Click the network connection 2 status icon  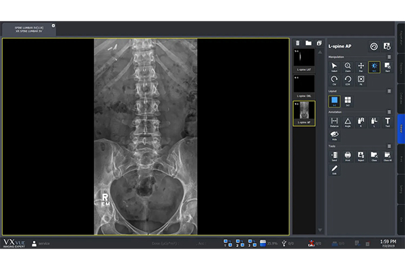click(240, 243)
